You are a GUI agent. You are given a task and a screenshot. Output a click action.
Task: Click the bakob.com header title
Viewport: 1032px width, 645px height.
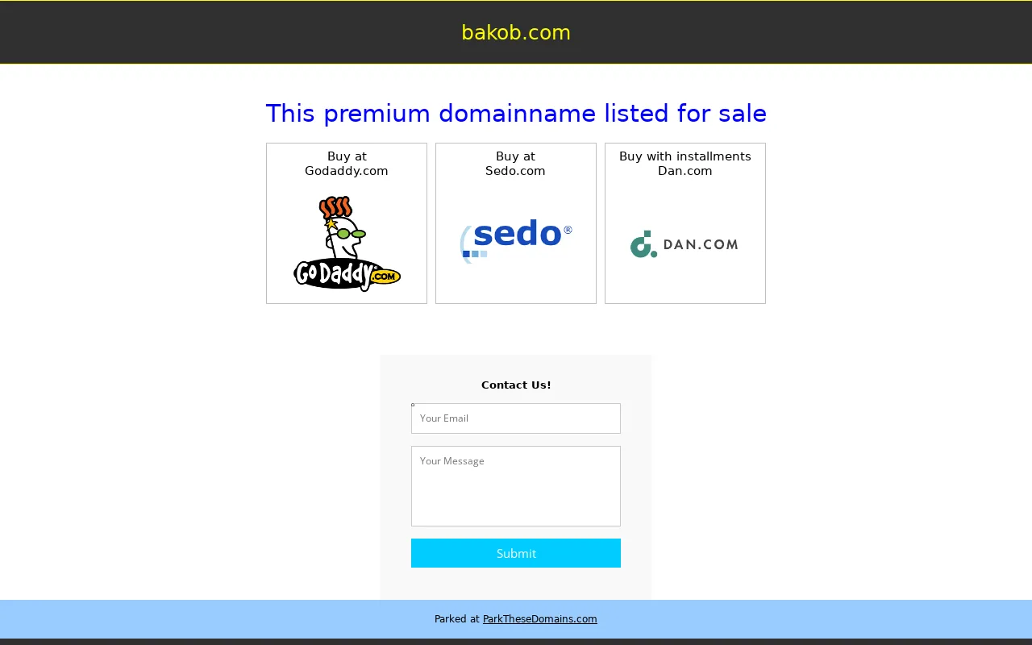pos(516,32)
